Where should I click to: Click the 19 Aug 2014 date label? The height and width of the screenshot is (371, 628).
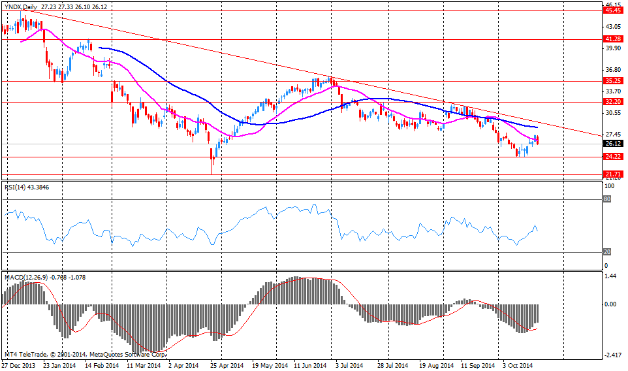(x=435, y=366)
